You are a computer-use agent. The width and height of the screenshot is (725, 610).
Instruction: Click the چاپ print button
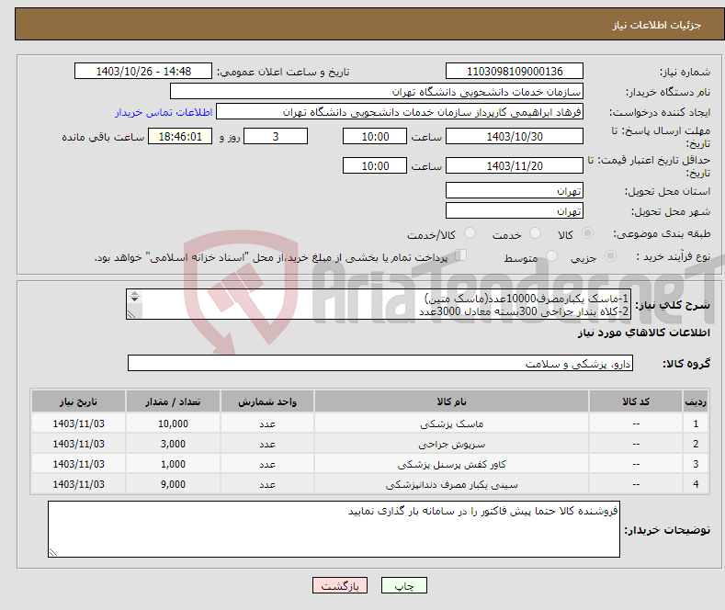(404, 585)
